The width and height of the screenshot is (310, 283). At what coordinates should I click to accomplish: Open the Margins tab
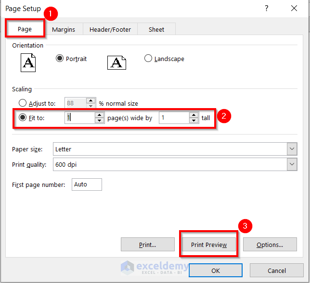[x=64, y=29]
